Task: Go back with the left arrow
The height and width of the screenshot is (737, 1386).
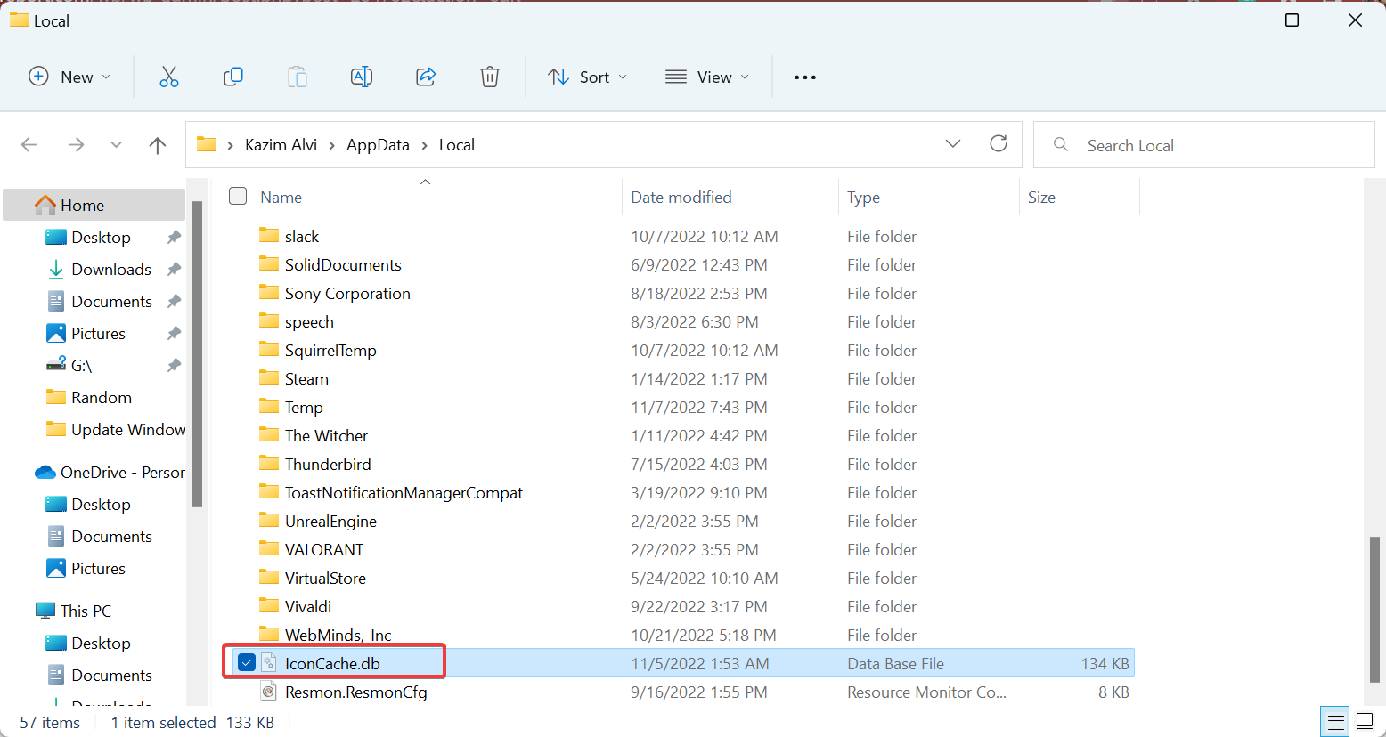Action: pos(29,145)
